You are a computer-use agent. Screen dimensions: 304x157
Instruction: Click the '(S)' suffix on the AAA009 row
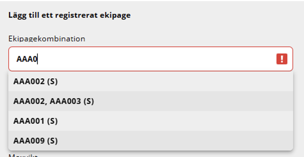(52, 141)
